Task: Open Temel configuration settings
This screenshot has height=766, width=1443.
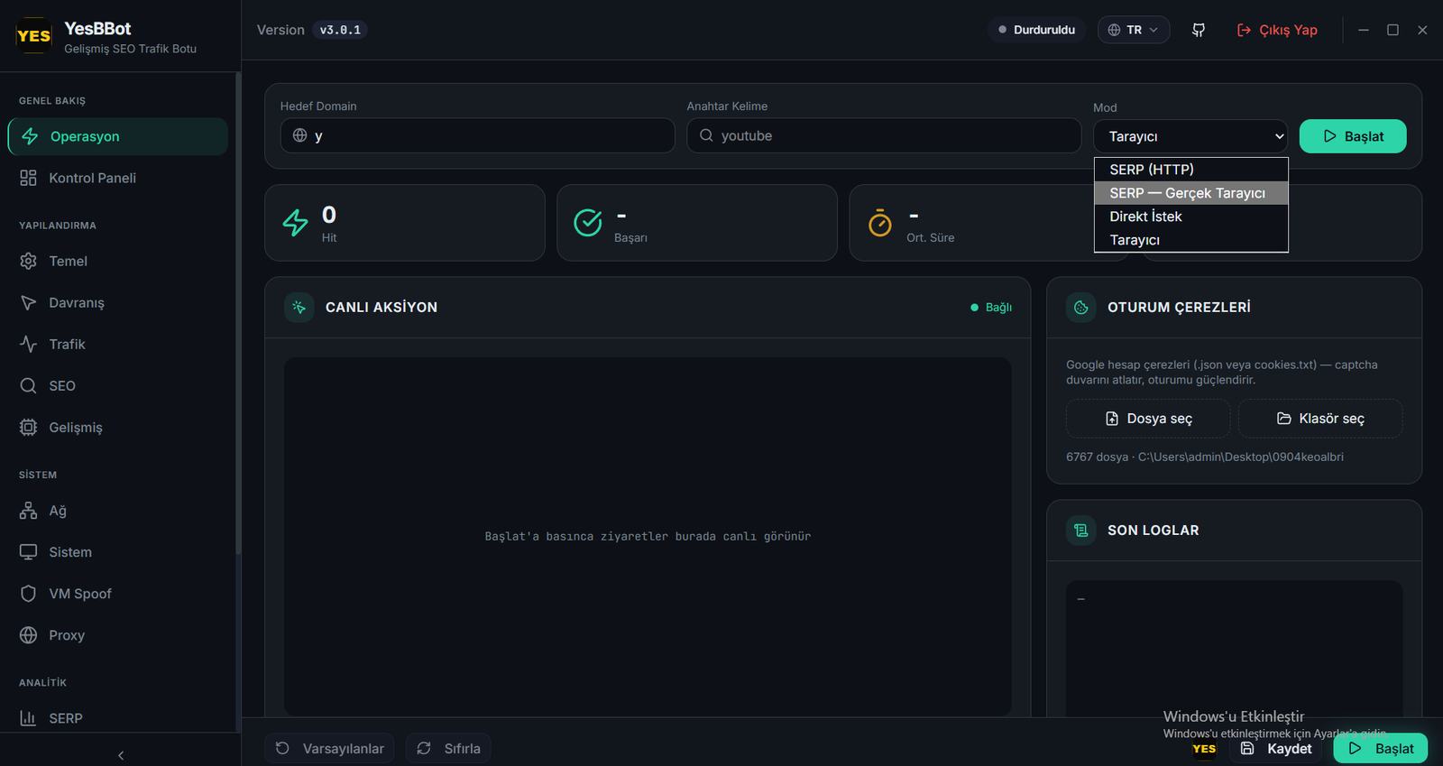Action: [x=118, y=261]
